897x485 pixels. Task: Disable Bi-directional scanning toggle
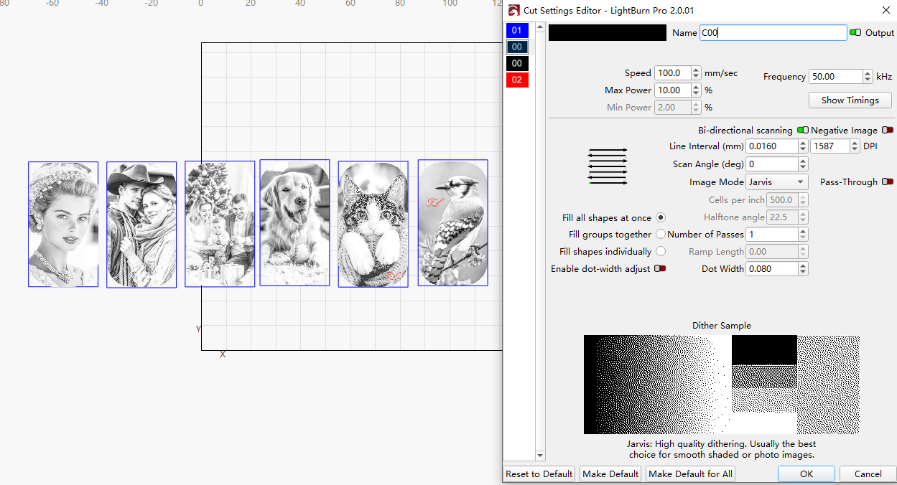click(x=802, y=131)
